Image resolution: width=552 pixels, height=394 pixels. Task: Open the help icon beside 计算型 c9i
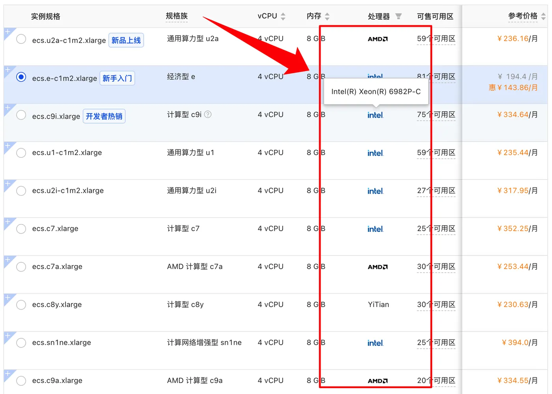[208, 114]
